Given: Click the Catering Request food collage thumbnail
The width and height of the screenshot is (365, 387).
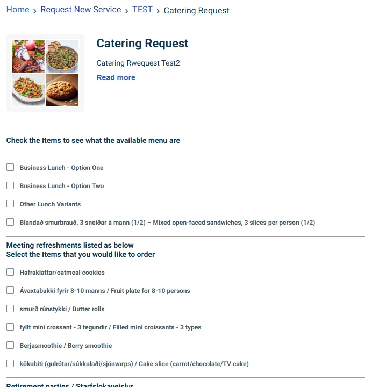Looking at the screenshot, I should 45,73.
